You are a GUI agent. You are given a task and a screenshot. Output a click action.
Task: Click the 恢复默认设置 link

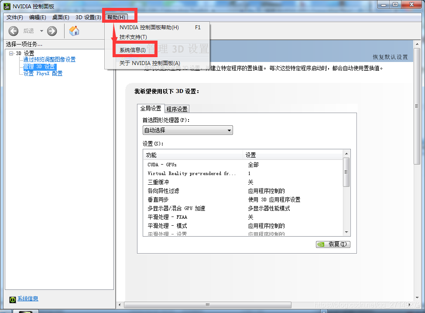click(390, 57)
